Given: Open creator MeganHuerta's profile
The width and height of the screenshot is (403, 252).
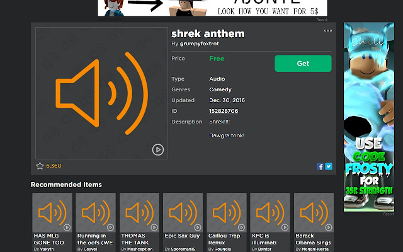Looking at the screenshot, I should click(315, 249).
